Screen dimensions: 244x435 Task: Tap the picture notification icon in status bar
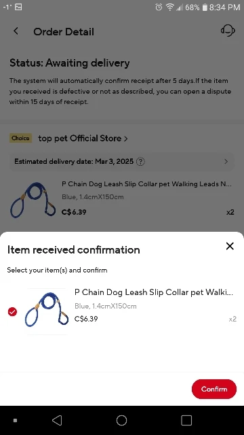(18, 7)
